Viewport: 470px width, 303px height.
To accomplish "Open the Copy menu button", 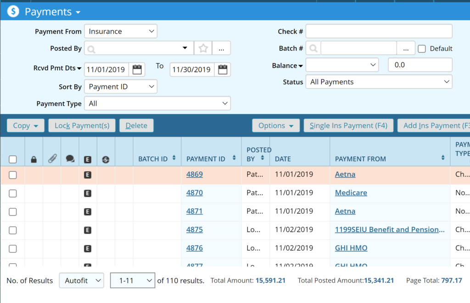I will [x=26, y=126].
